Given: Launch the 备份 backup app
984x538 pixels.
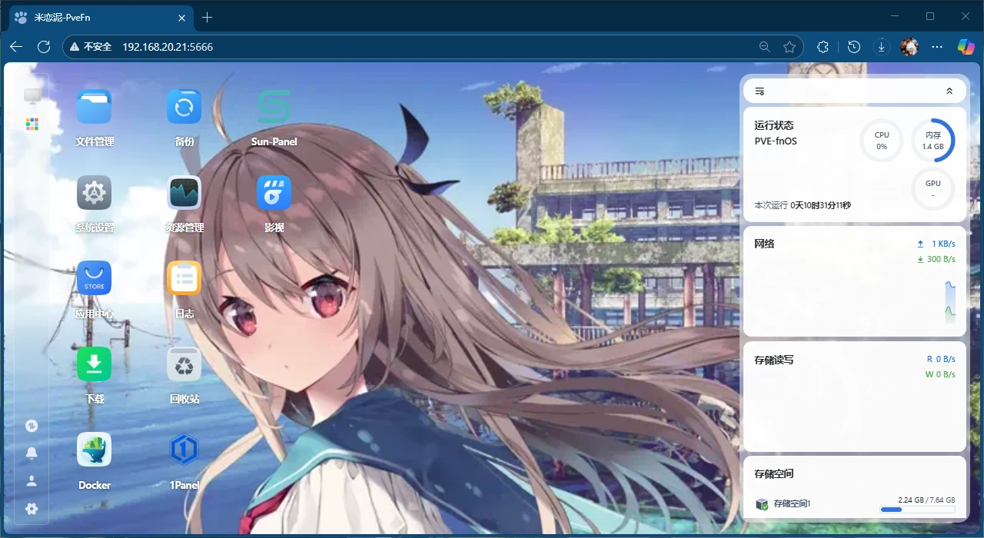Looking at the screenshot, I should point(184,107).
